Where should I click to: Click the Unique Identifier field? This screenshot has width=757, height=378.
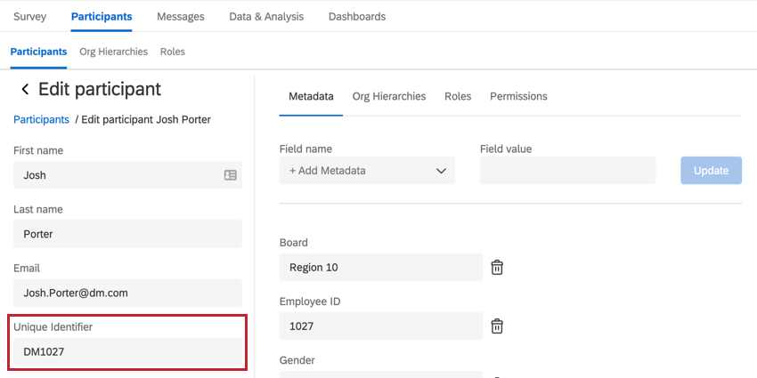[x=127, y=351]
